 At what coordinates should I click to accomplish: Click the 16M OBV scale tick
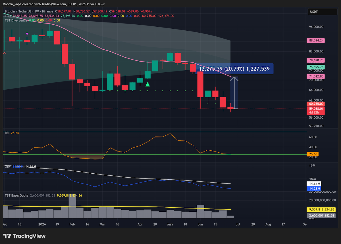(x=312, y=165)
